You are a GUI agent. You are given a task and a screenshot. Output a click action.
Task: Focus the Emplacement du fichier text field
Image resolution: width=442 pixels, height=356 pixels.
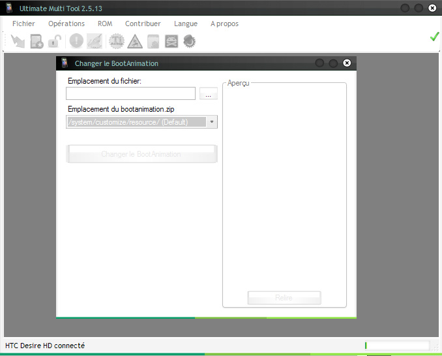click(x=130, y=93)
